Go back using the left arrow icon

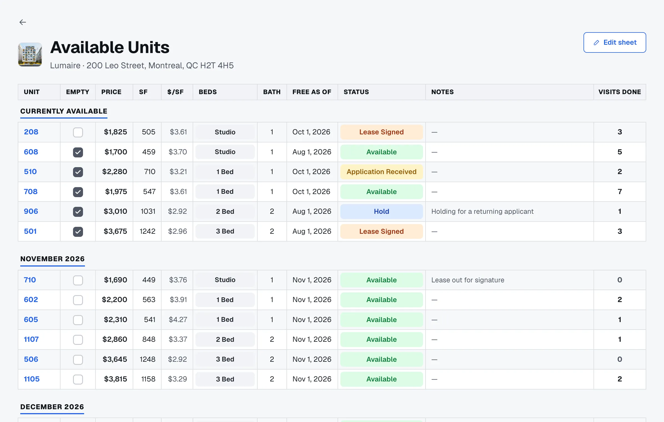[23, 22]
